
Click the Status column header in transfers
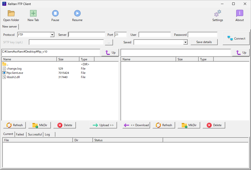coord(128,140)
